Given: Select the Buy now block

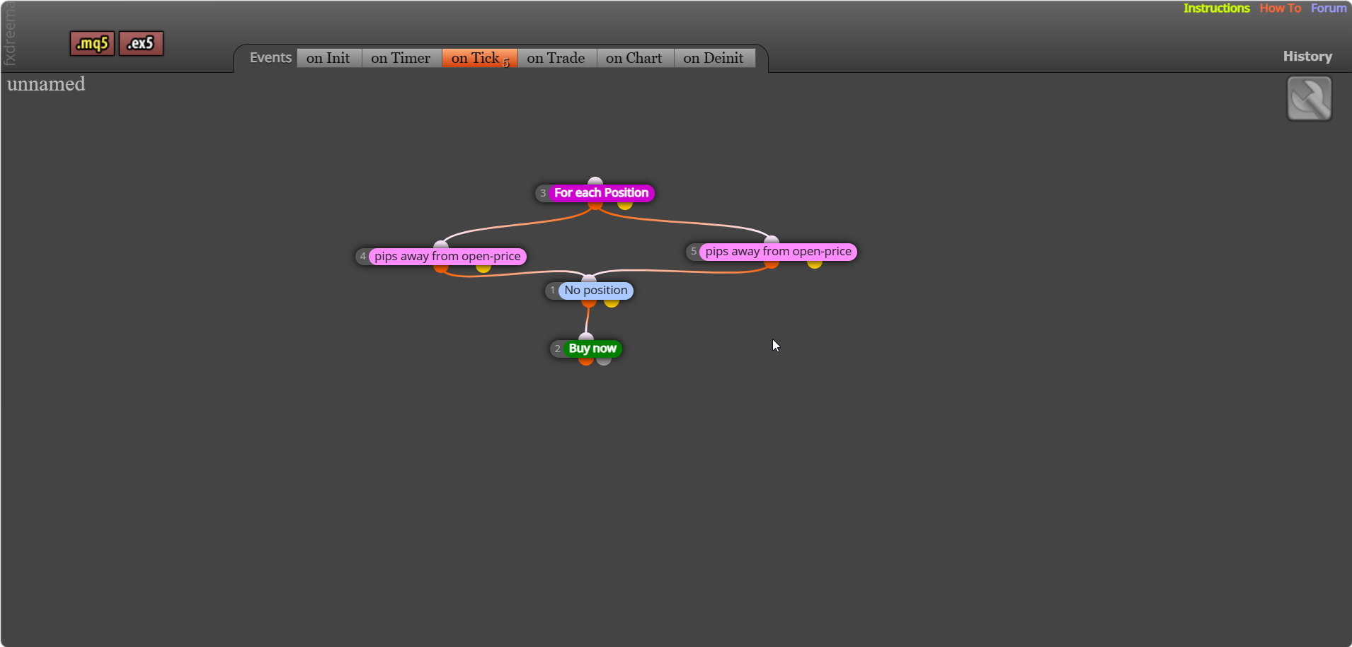Looking at the screenshot, I should pyautogui.click(x=592, y=349).
